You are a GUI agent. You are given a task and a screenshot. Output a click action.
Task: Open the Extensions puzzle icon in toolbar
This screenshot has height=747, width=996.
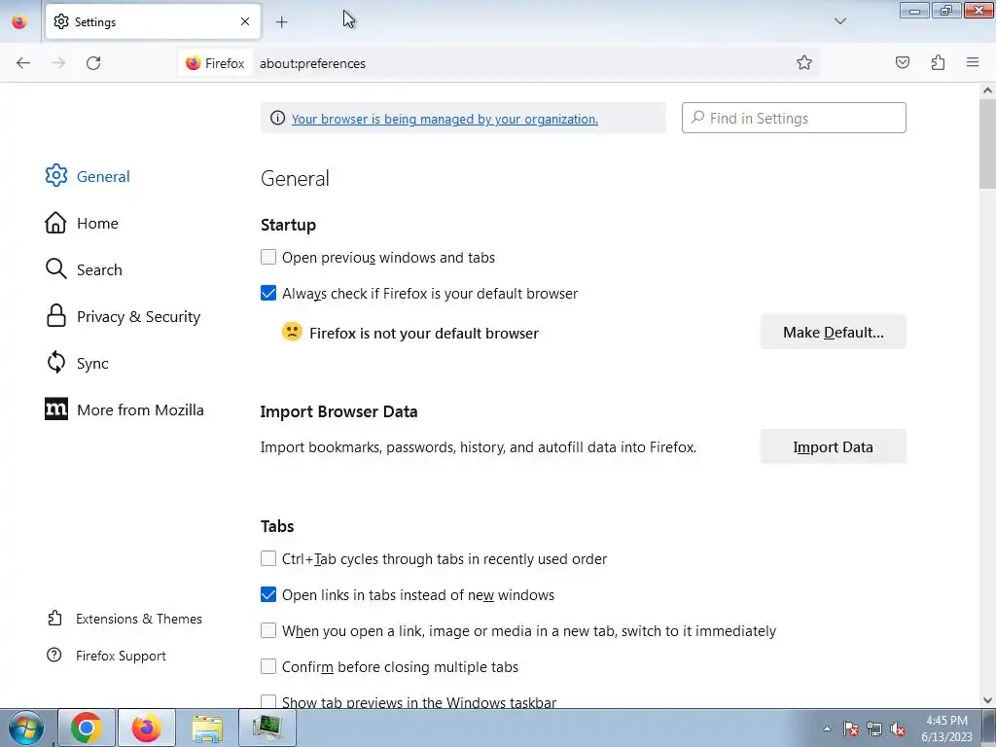(x=938, y=62)
